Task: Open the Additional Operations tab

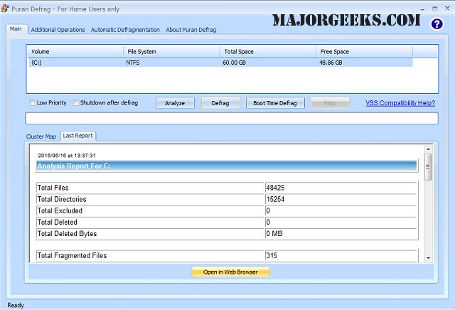Action: 58,30
